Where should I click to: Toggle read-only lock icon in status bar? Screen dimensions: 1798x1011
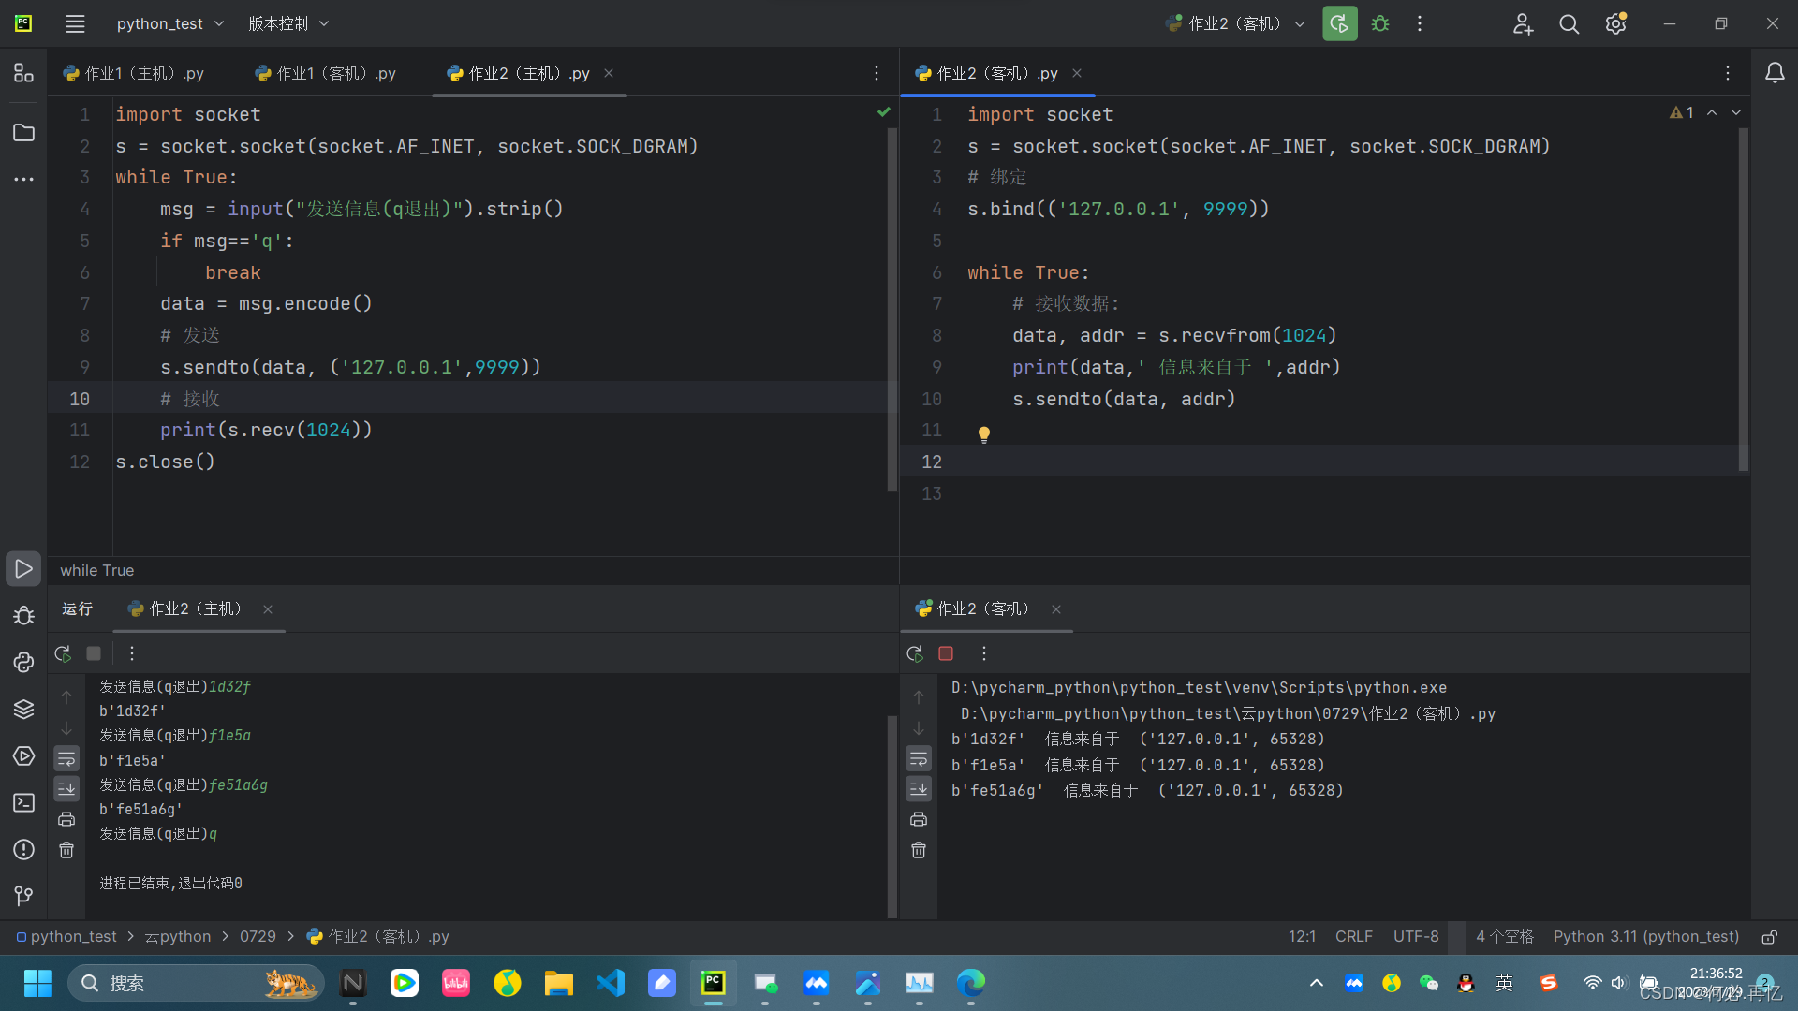pos(1769,936)
